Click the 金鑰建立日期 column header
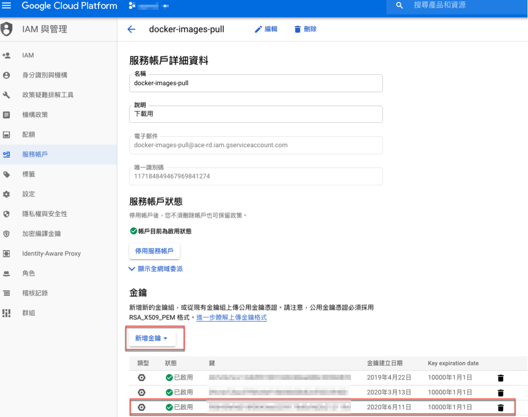The width and height of the screenshot is (528, 417). coord(385,363)
